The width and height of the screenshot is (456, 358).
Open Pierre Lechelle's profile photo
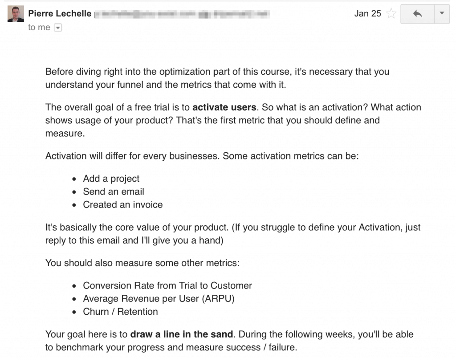click(x=16, y=14)
